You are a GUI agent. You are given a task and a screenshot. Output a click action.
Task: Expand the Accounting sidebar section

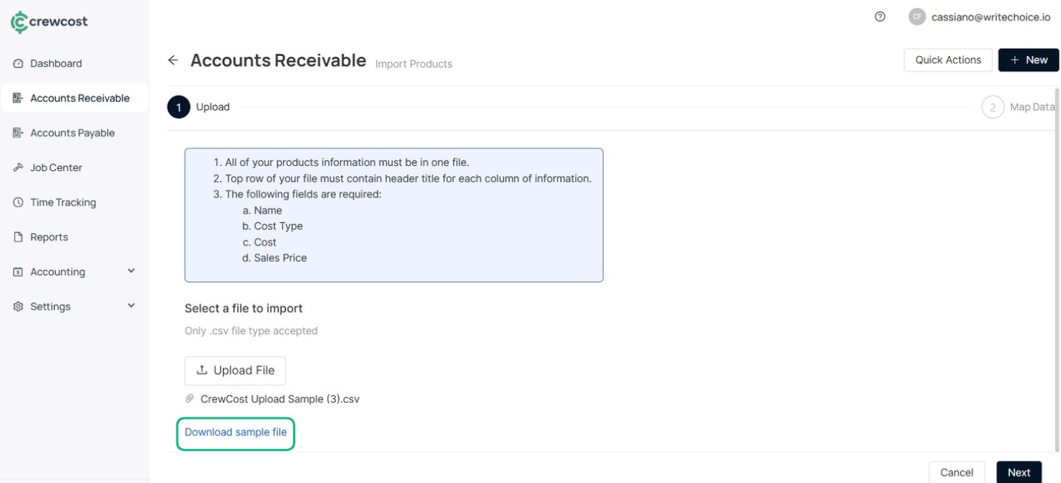click(131, 271)
